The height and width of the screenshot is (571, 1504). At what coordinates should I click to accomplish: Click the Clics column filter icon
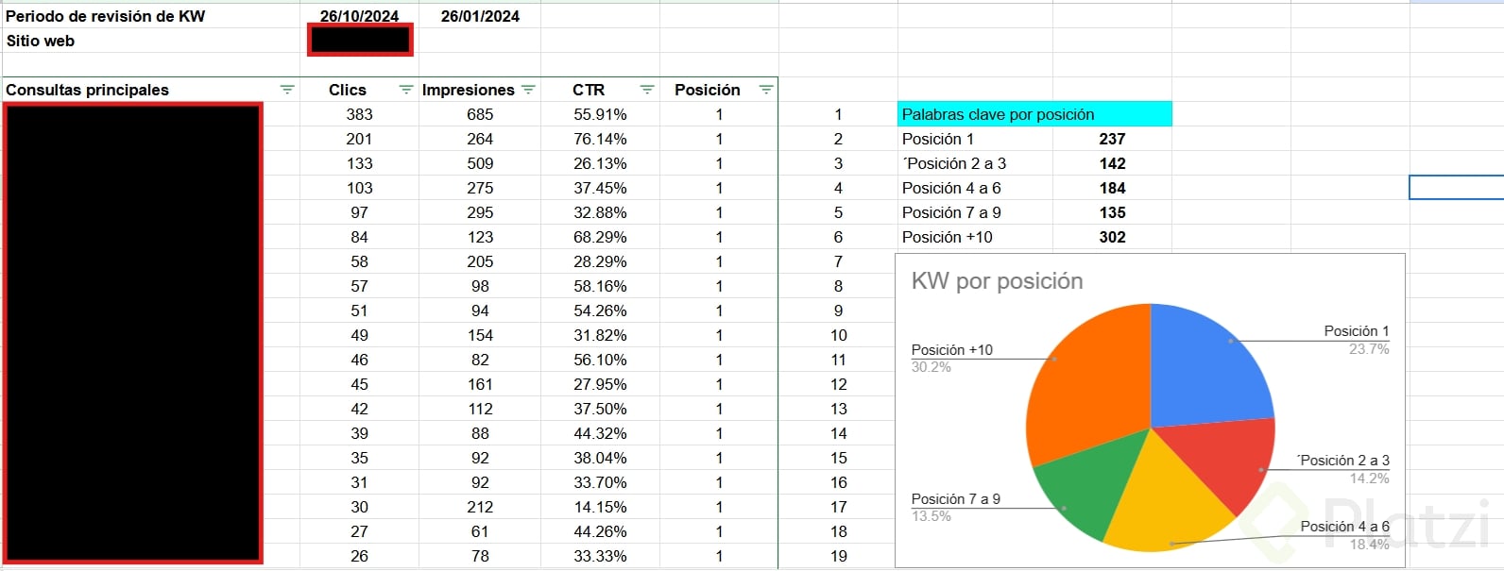tap(406, 90)
